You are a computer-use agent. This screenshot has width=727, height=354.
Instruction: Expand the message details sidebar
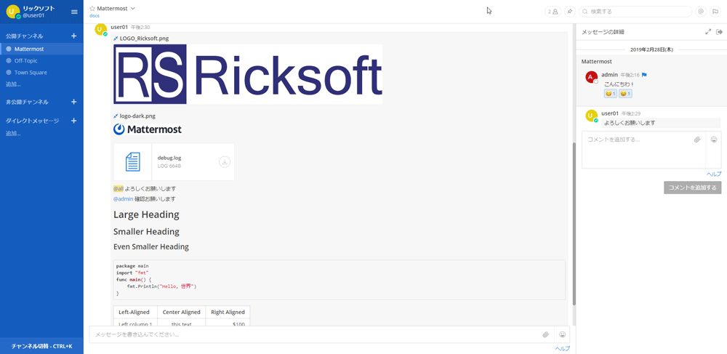point(708,32)
